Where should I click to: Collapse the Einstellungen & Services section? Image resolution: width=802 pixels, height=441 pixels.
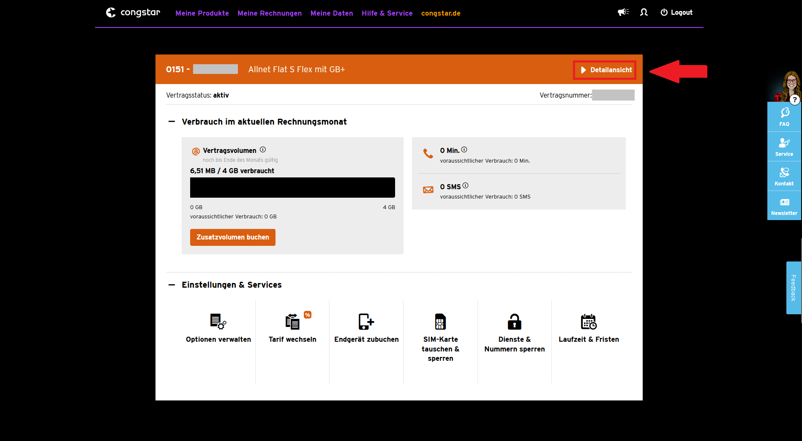point(172,285)
